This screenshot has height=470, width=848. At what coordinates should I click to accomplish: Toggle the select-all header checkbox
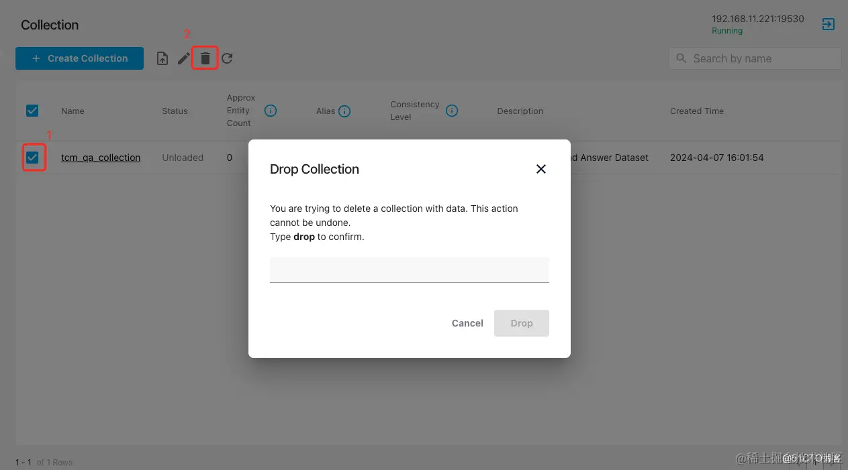[x=32, y=111]
